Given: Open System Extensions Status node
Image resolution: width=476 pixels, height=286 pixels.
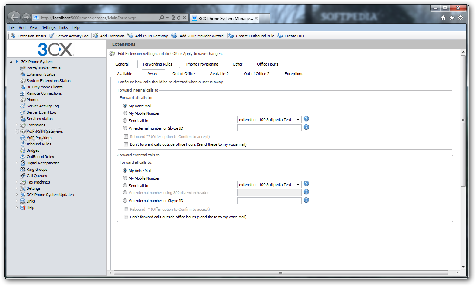Looking at the screenshot, I should [x=49, y=81].
